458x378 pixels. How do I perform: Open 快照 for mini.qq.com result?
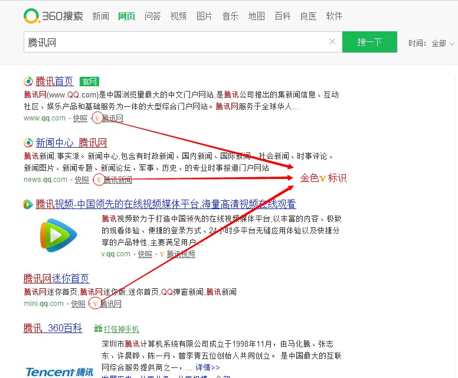78,304
